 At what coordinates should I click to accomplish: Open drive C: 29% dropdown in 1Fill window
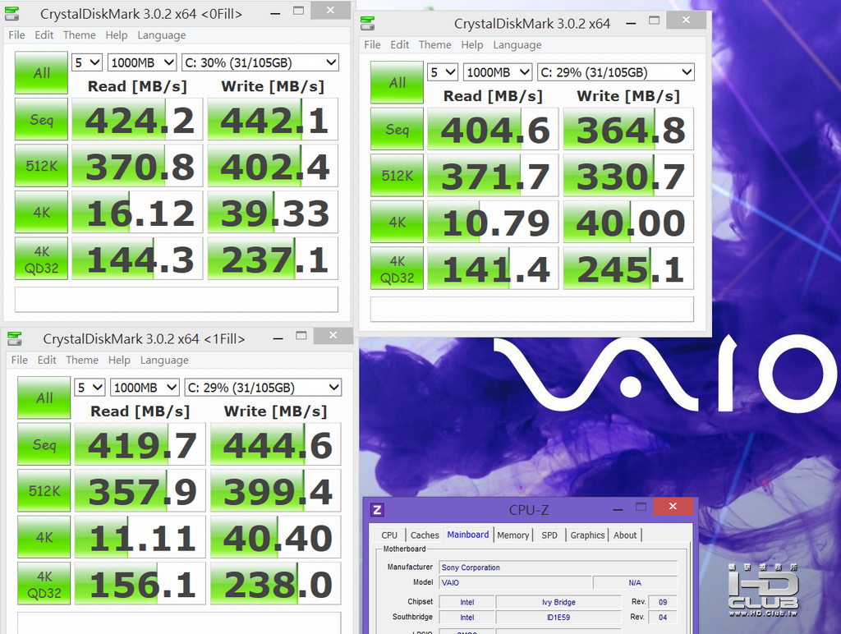[x=263, y=388]
